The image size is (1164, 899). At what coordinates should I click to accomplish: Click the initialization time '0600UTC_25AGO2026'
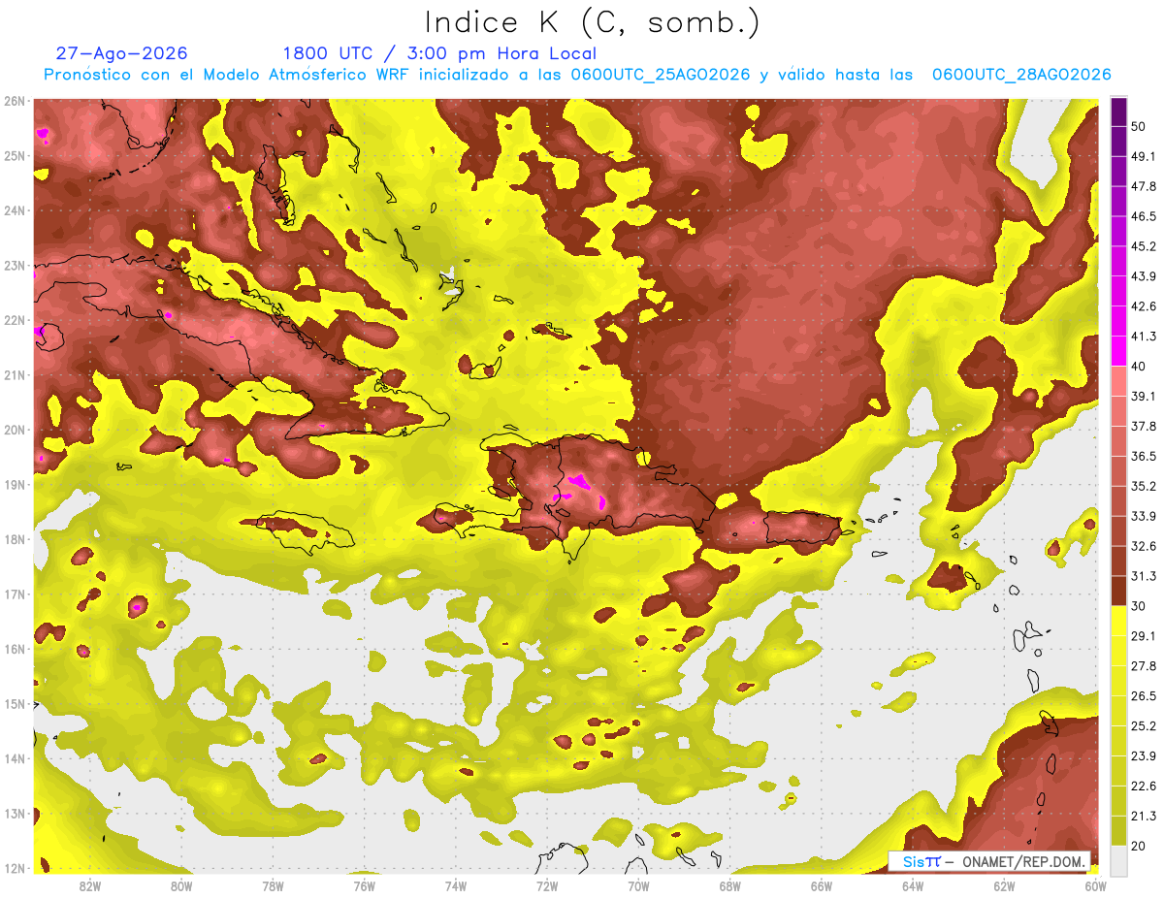pyautogui.click(x=661, y=75)
